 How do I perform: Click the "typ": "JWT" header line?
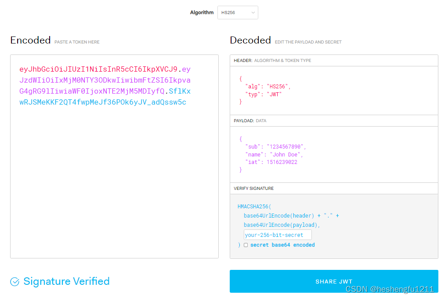[x=263, y=94]
